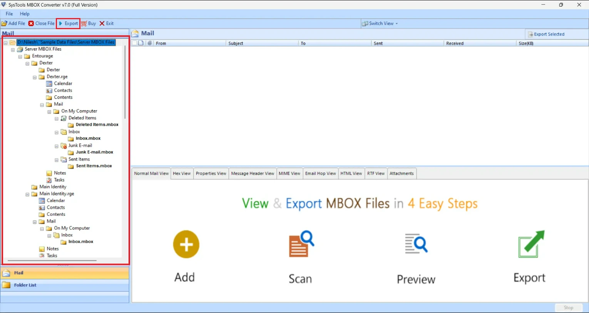Select the Junk E-mail folder icon
This screenshot has width=589, height=313.
pos(64,146)
